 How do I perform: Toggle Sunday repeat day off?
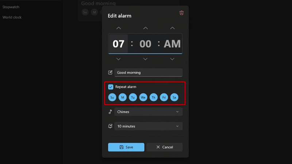112,97
